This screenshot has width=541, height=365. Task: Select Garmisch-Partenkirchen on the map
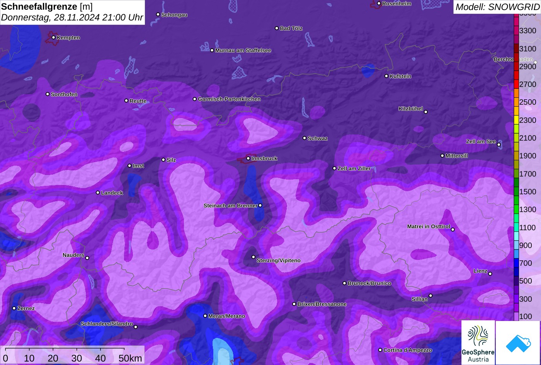(x=229, y=99)
